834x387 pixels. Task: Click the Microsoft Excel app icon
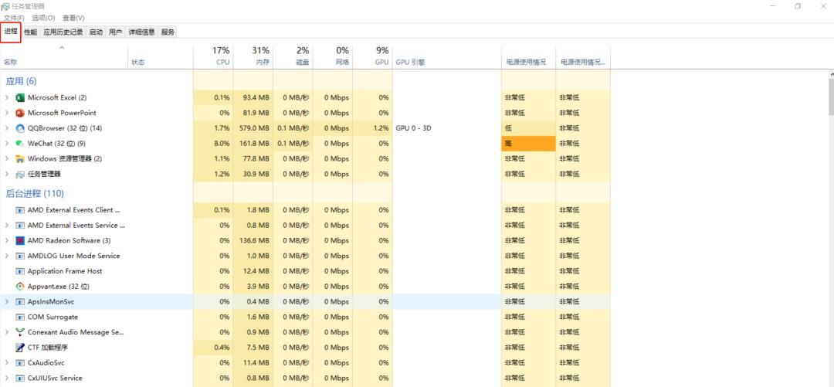pos(20,98)
